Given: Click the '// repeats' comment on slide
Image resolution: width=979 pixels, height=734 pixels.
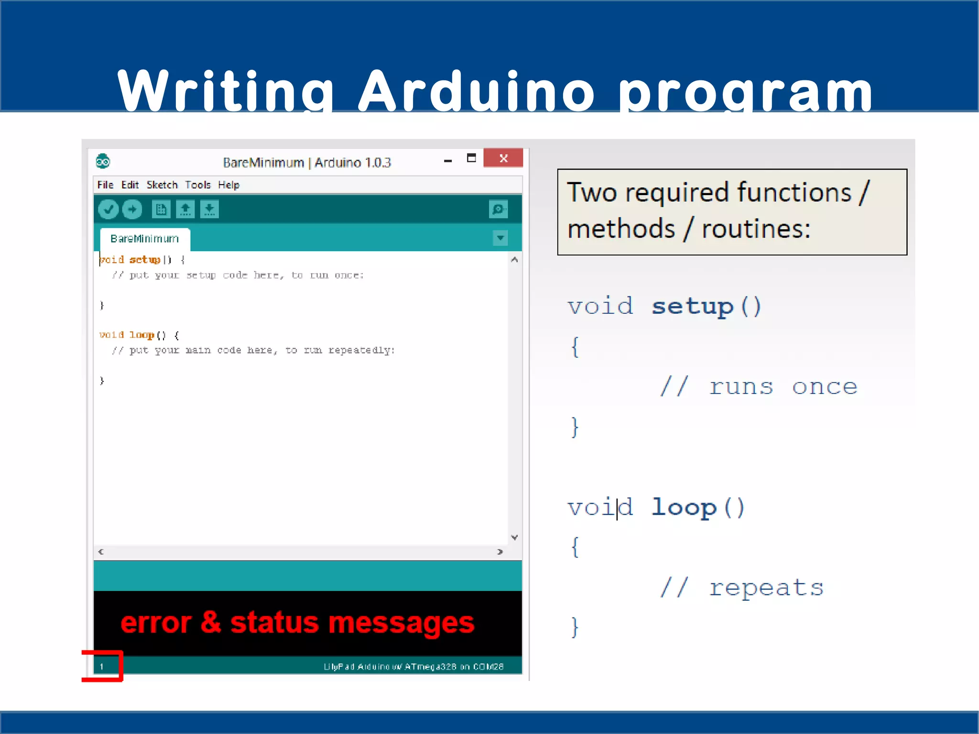Looking at the screenshot, I should coord(742,588).
